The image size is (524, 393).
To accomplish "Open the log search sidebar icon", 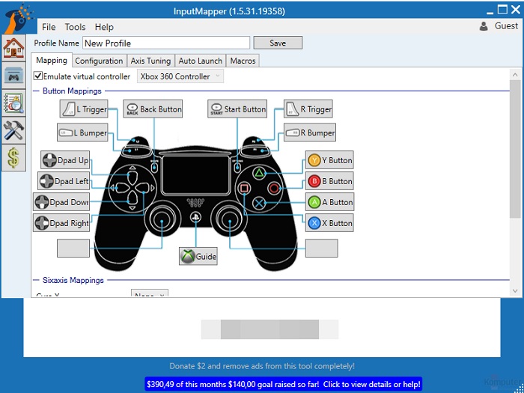I will (13, 103).
